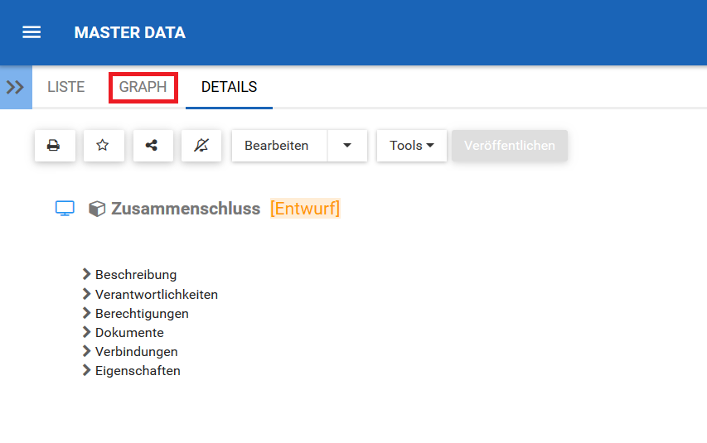Screen dimensions: 707x443
Task: Open the hamburger navigation menu
Action: tap(31, 32)
